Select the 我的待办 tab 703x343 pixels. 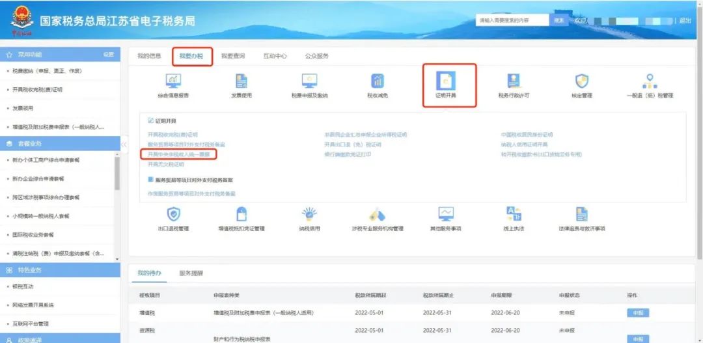tap(149, 273)
